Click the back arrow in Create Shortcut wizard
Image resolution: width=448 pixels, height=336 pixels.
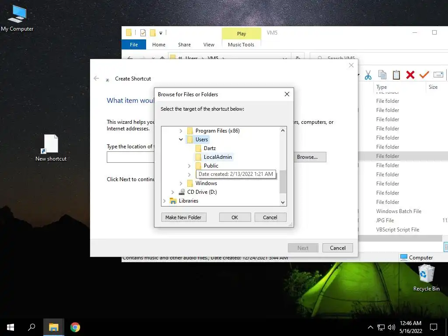coord(96,78)
